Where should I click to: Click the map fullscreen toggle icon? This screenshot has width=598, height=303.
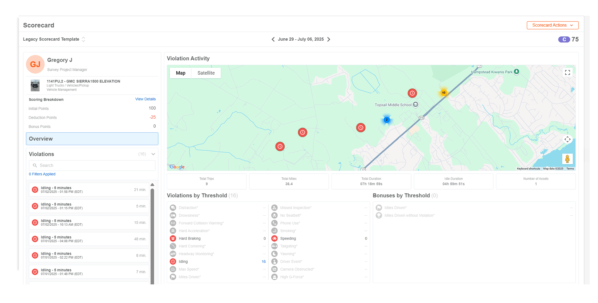[x=567, y=72]
